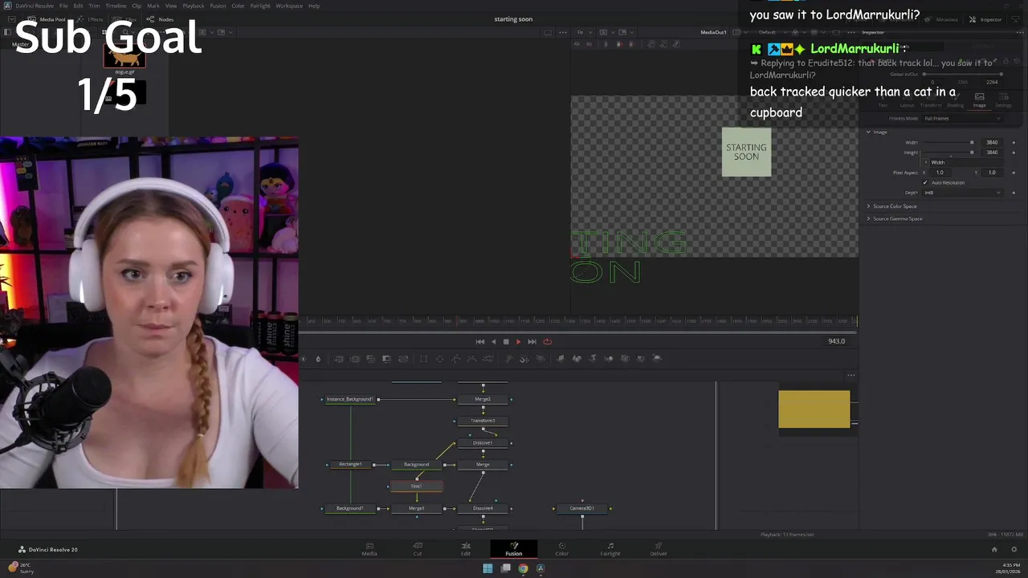Screen dimensions: 1028x578
Task: Open the Fusion menu in menu bar
Action: (218, 6)
